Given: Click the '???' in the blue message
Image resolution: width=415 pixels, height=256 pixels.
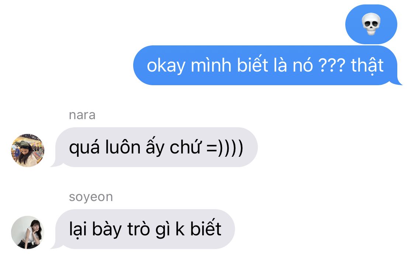Looking at the screenshot, I should click(332, 65).
